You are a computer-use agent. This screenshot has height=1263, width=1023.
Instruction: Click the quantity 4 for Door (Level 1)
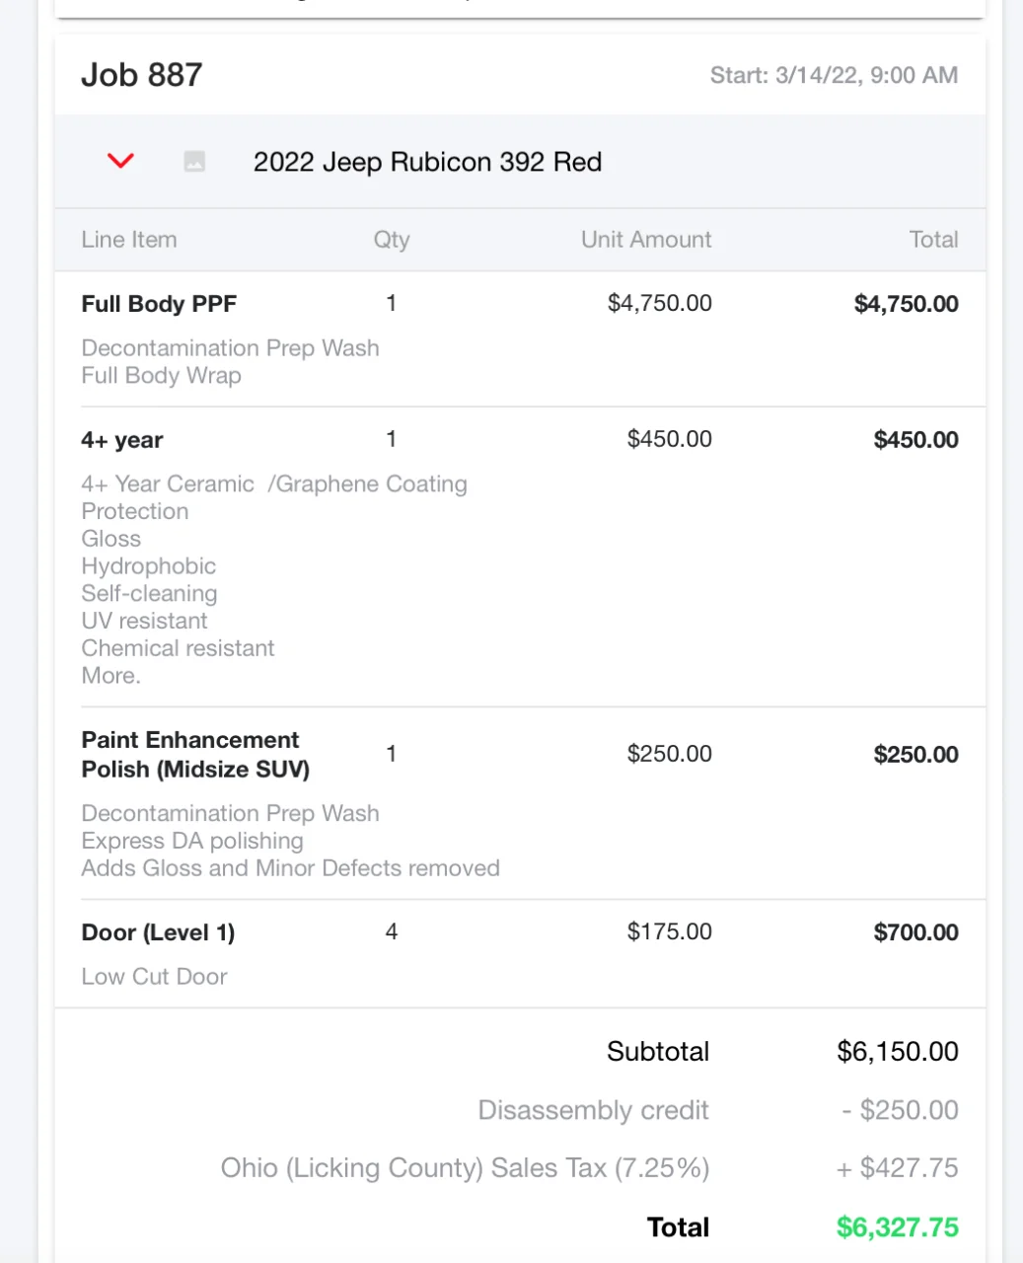tap(391, 931)
